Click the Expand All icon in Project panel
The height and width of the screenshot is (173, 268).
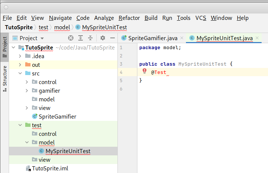click(x=80, y=38)
